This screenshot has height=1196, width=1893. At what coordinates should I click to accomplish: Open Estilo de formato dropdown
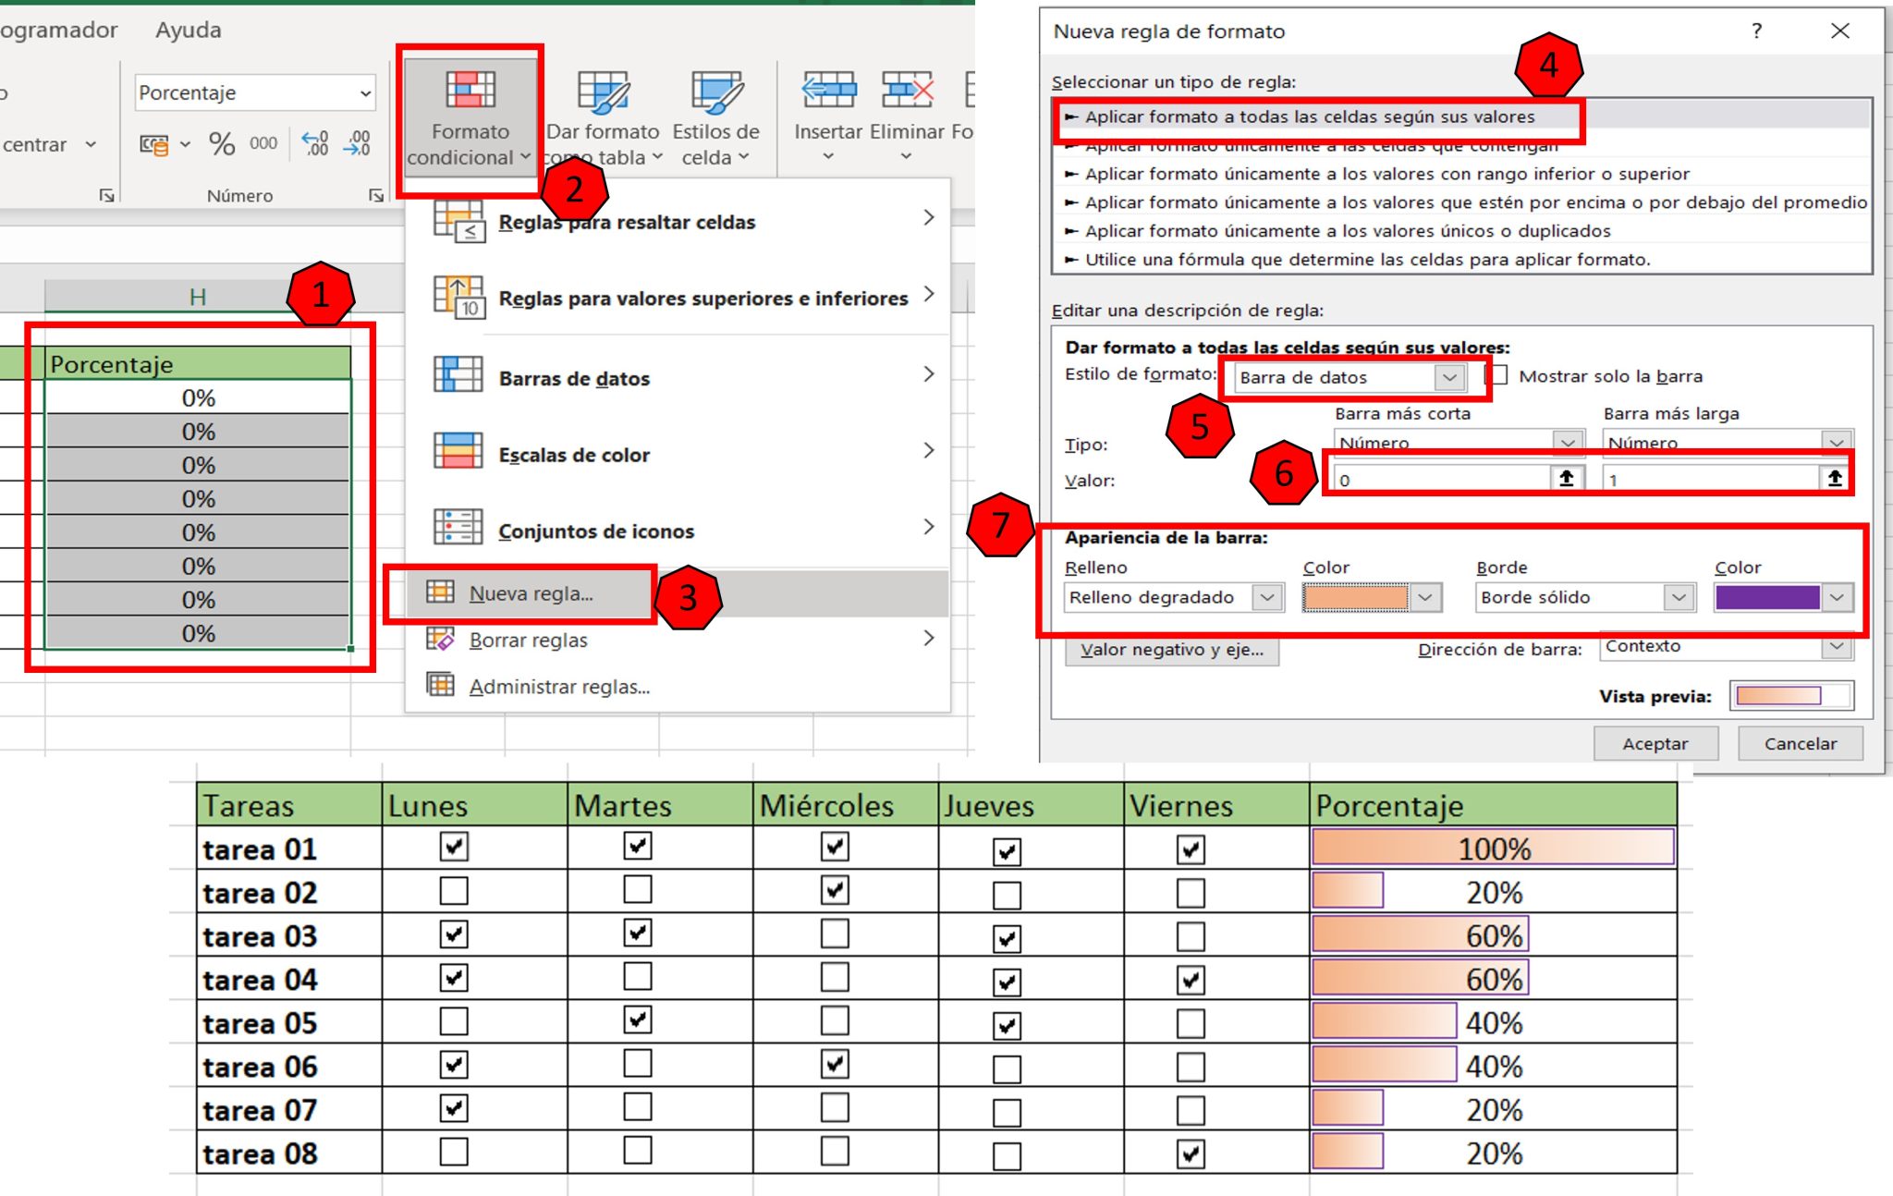[x=1448, y=376]
